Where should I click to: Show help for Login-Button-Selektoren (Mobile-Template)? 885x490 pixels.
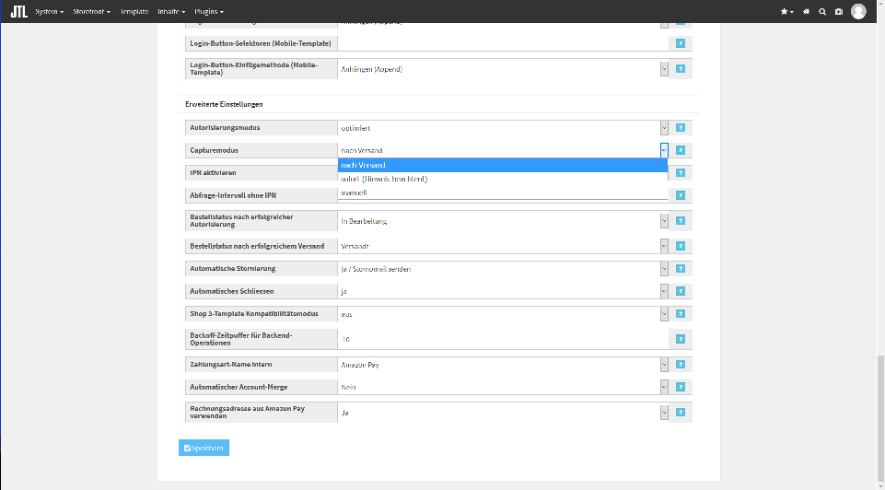[x=681, y=43]
